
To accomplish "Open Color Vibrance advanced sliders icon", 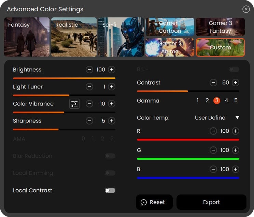I will click(x=74, y=104).
